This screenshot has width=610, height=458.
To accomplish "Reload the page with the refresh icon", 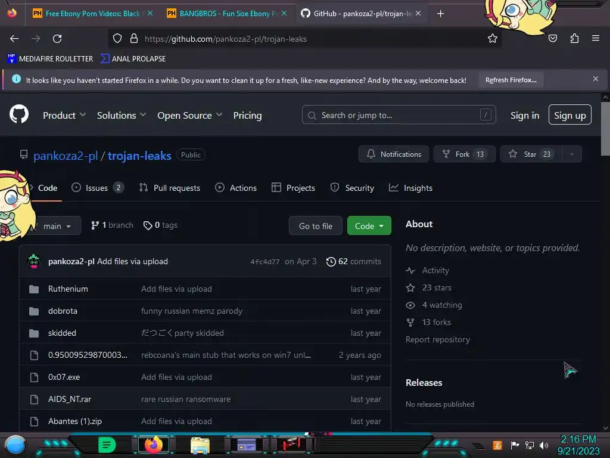I will pyautogui.click(x=57, y=39).
